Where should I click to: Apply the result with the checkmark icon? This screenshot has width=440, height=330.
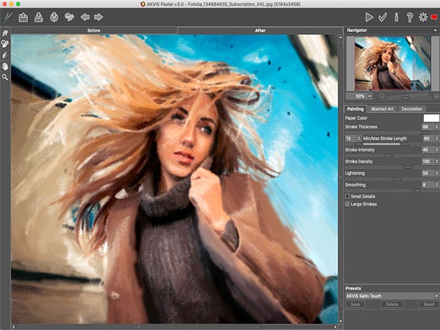click(x=383, y=17)
